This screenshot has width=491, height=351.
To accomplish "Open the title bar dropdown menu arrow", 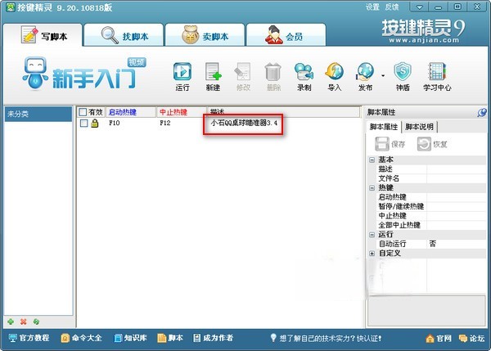I will (x=420, y=7).
